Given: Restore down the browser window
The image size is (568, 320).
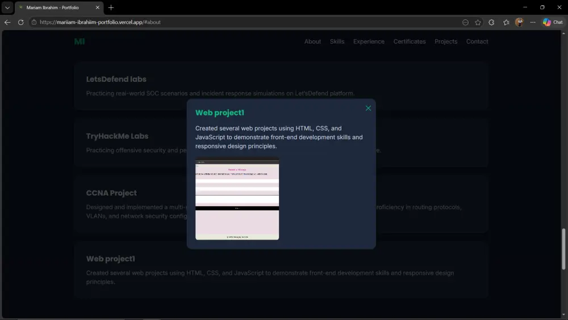Looking at the screenshot, I should (x=542, y=7).
